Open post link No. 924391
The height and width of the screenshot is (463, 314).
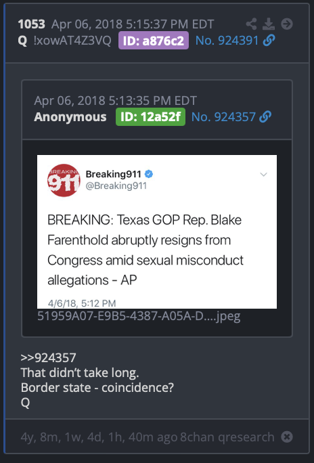click(x=227, y=41)
